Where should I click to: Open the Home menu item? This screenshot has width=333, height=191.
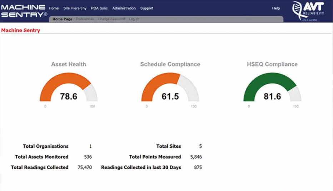pyautogui.click(x=54, y=8)
